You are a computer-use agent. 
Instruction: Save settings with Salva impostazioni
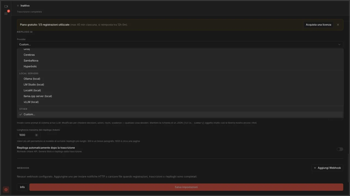pyautogui.click(x=186, y=187)
